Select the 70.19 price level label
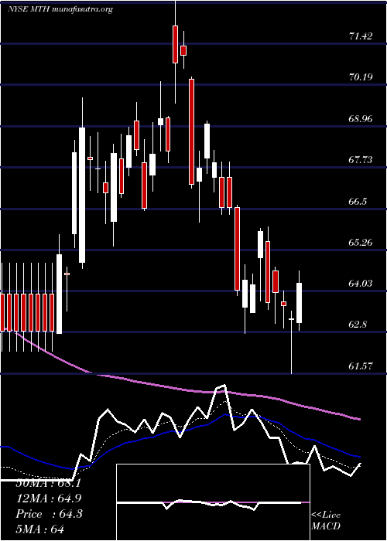Viewport: 387px width, 541px height. coord(361,77)
